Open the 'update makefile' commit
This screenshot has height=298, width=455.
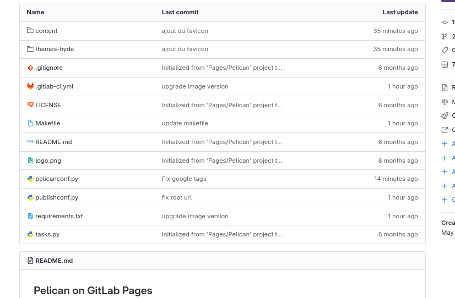[185, 123]
